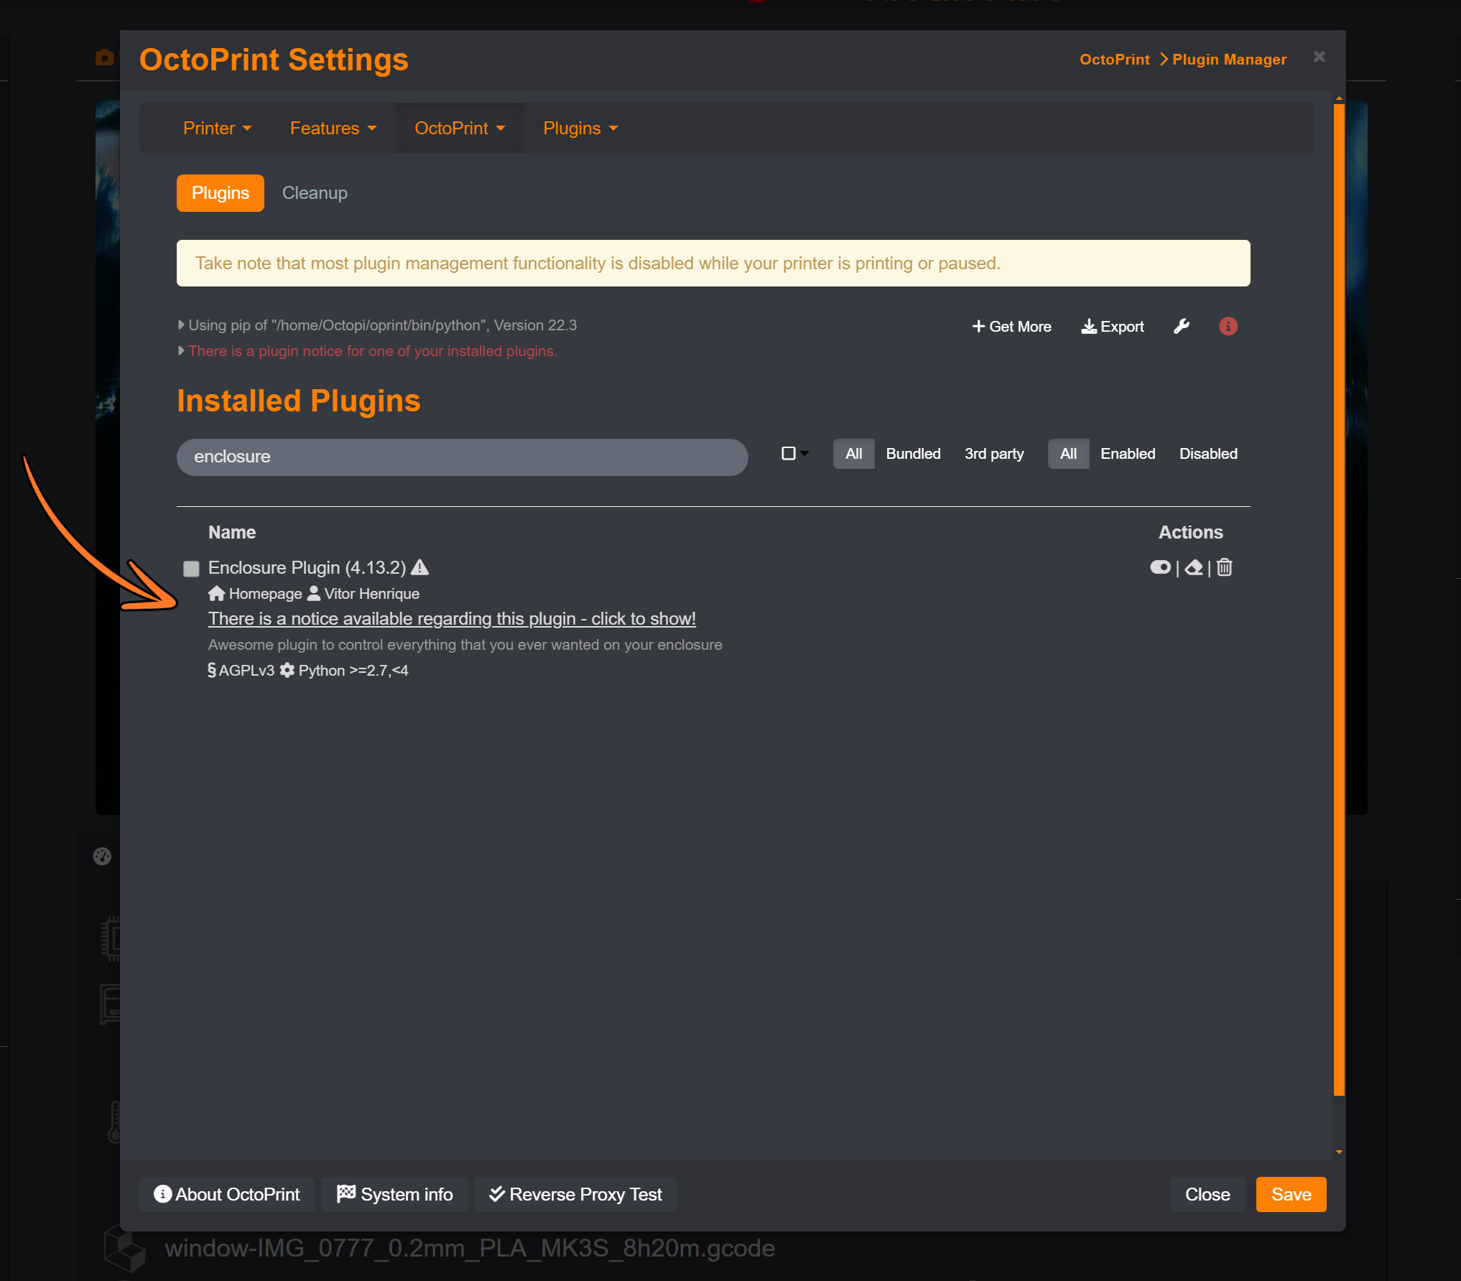Select All in the source filter group
The image size is (1461, 1281).
(853, 454)
